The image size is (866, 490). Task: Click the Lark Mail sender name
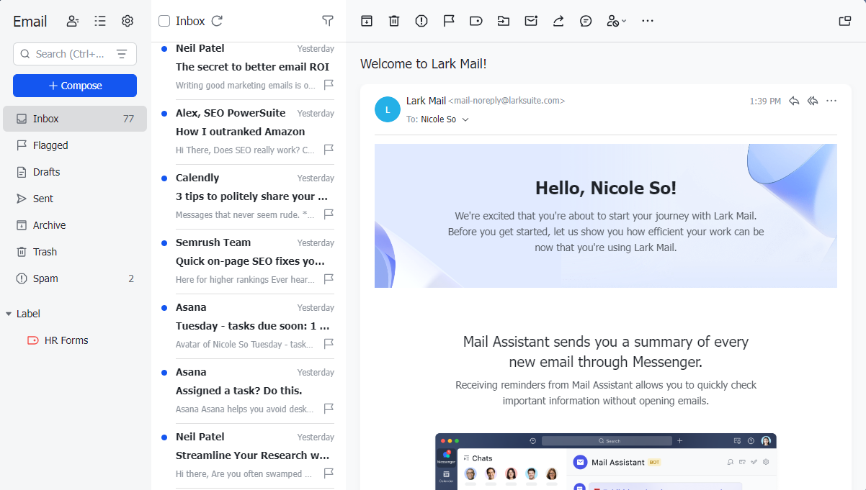tap(426, 101)
